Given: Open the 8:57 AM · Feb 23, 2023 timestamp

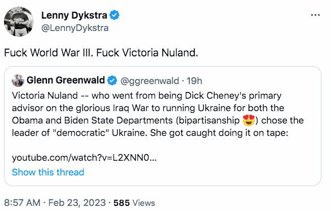Looking at the screenshot, I should click(55, 203).
